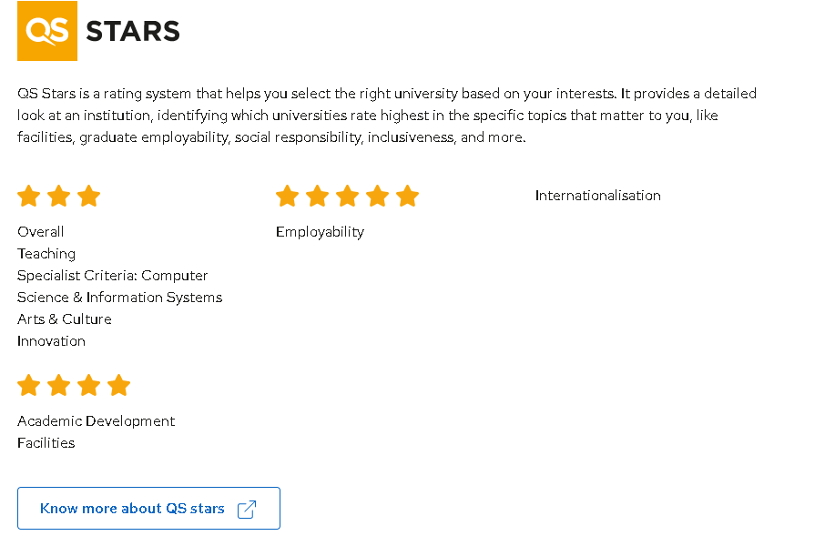Click the first star above Overall

pos(28,196)
